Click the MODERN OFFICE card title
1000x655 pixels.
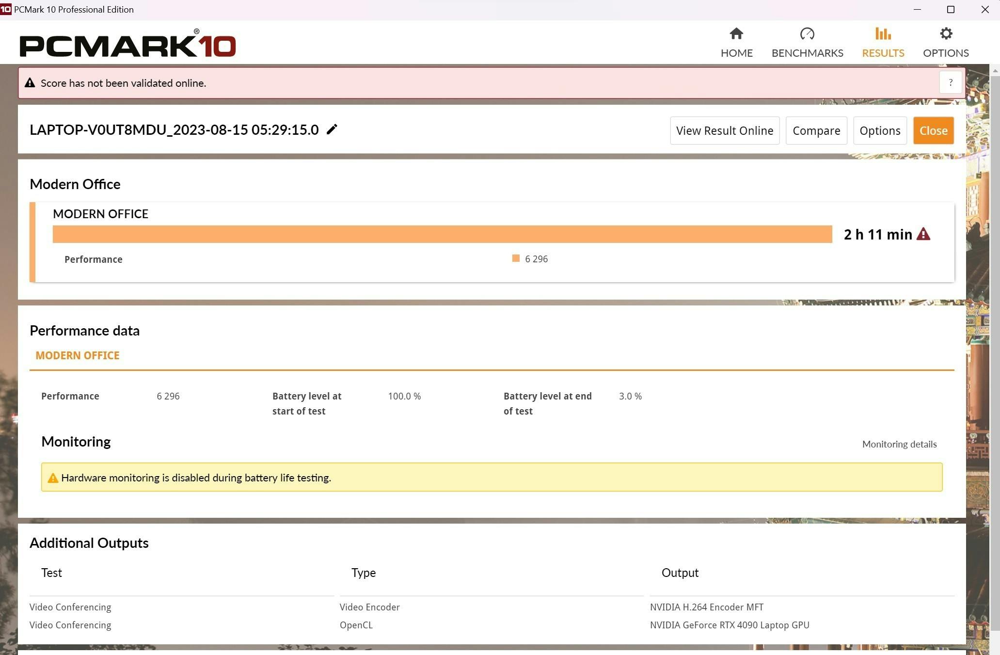tap(100, 214)
